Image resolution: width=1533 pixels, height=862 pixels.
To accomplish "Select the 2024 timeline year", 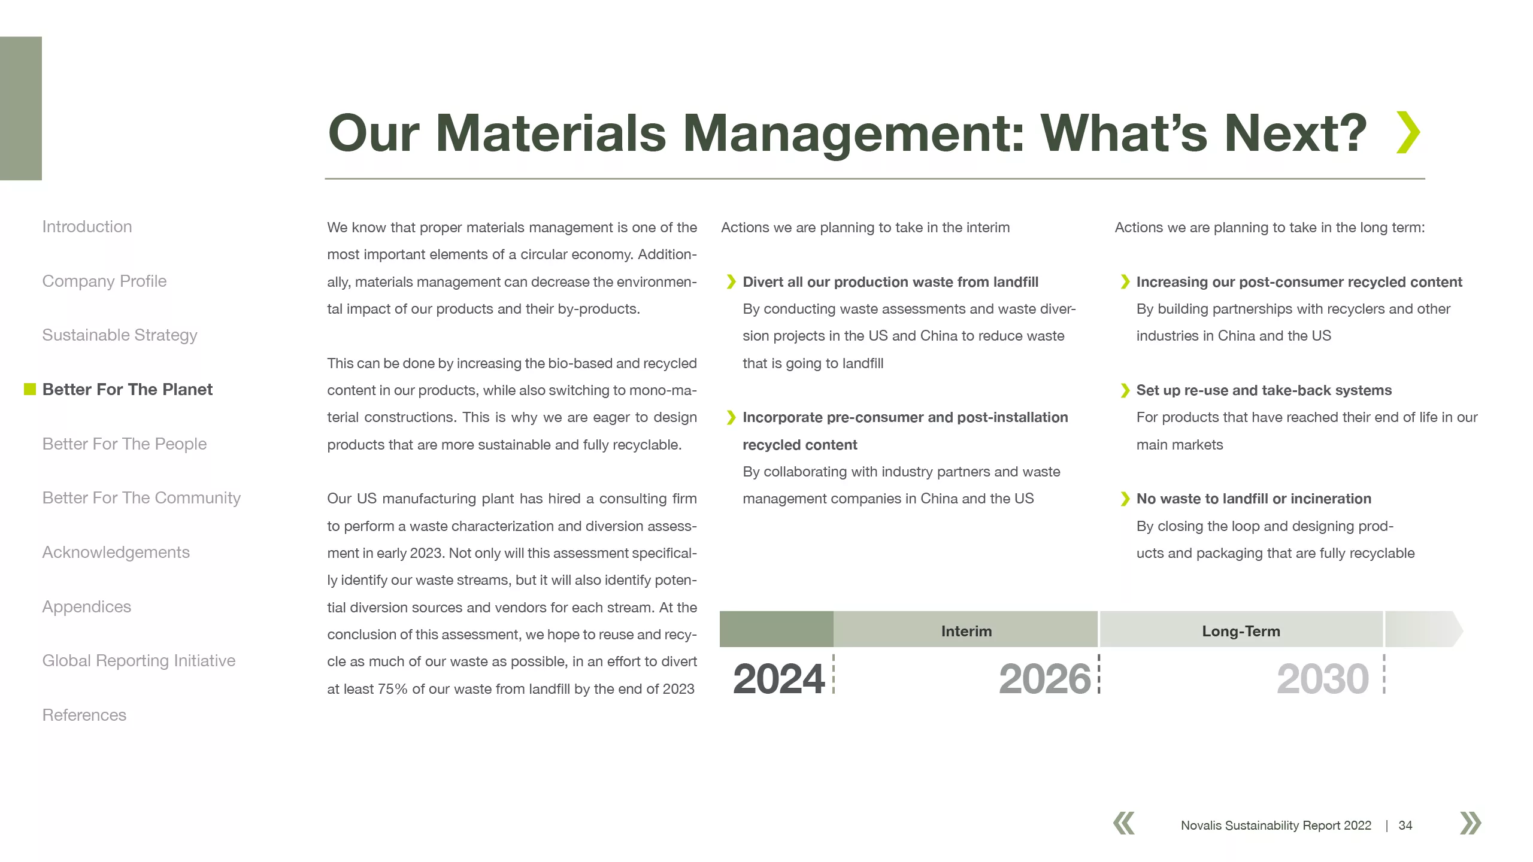I will coord(778,679).
